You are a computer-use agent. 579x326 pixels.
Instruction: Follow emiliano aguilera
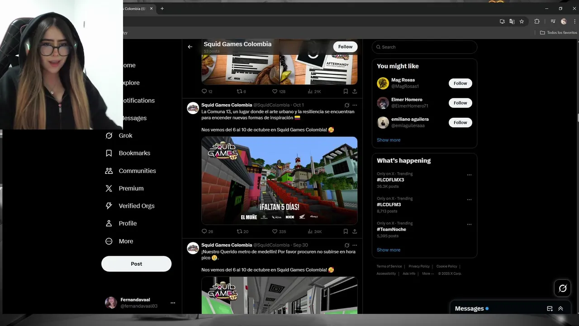click(460, 122)
